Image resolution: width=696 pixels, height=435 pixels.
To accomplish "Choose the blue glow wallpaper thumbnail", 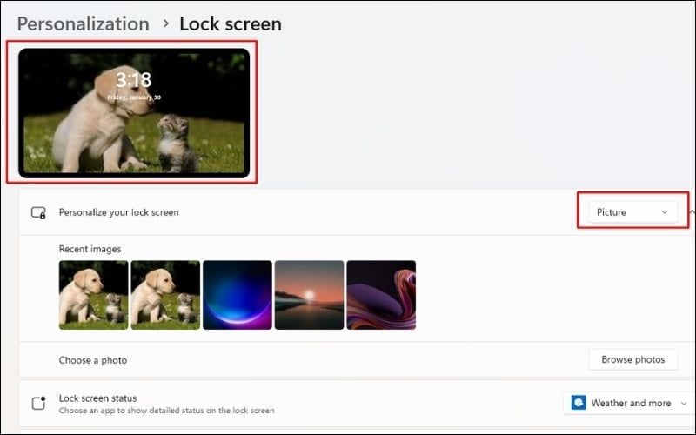I will pyautogui.click(x=237, y=295).
